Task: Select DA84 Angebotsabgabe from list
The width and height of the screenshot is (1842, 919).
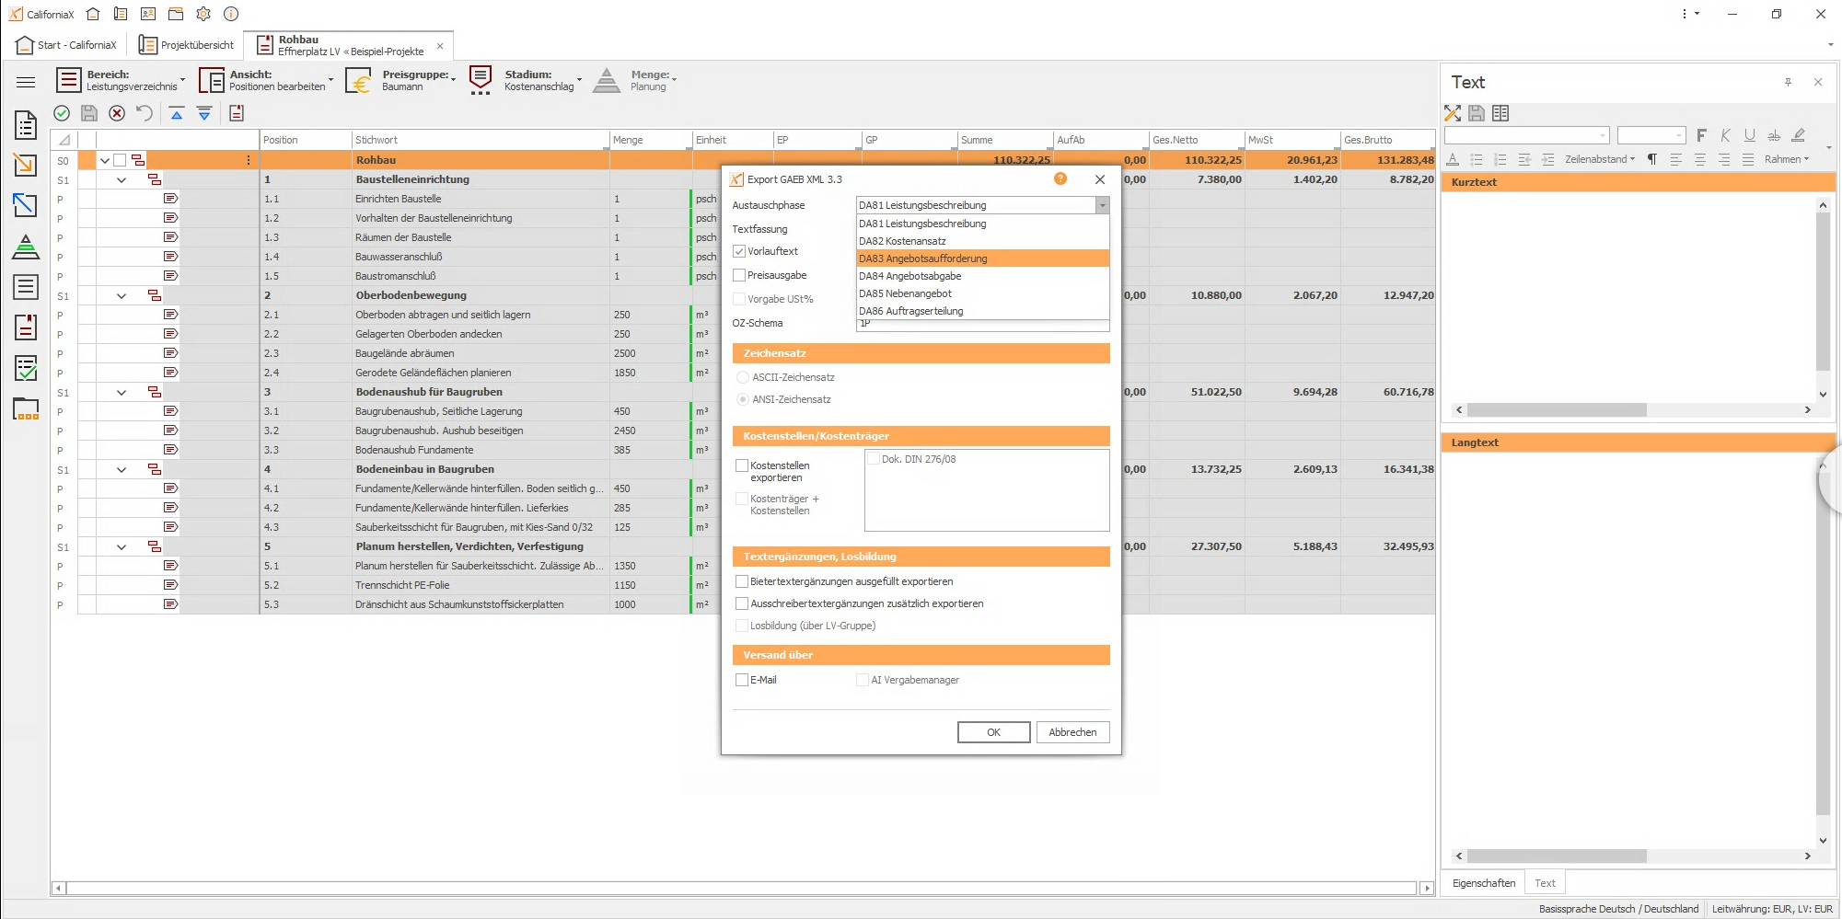Action: [909, 276]
